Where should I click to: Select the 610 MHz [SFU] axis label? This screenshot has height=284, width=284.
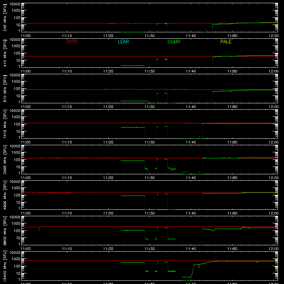(5, 89)
